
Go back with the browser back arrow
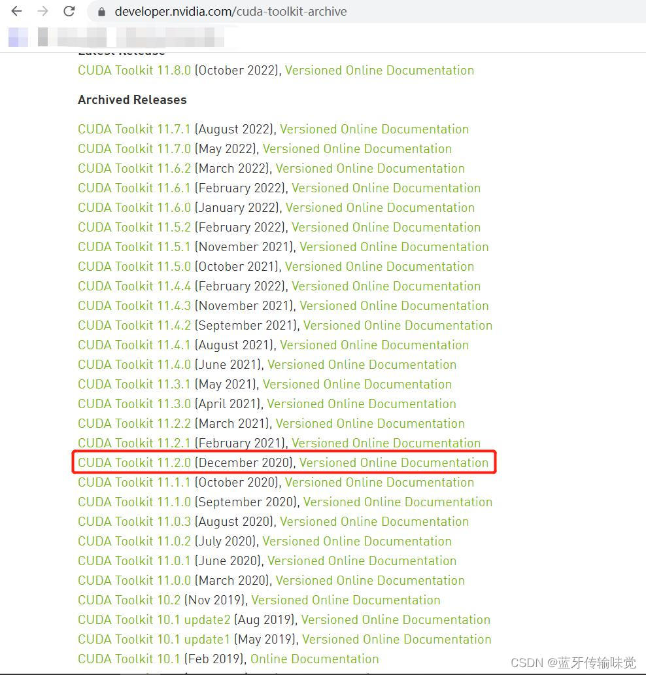(17, 11)
